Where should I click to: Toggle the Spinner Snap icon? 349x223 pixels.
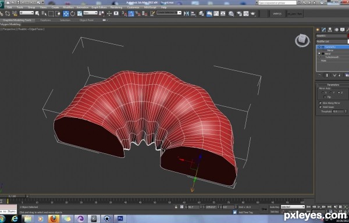pyautogui.click(x=145, y=13)
